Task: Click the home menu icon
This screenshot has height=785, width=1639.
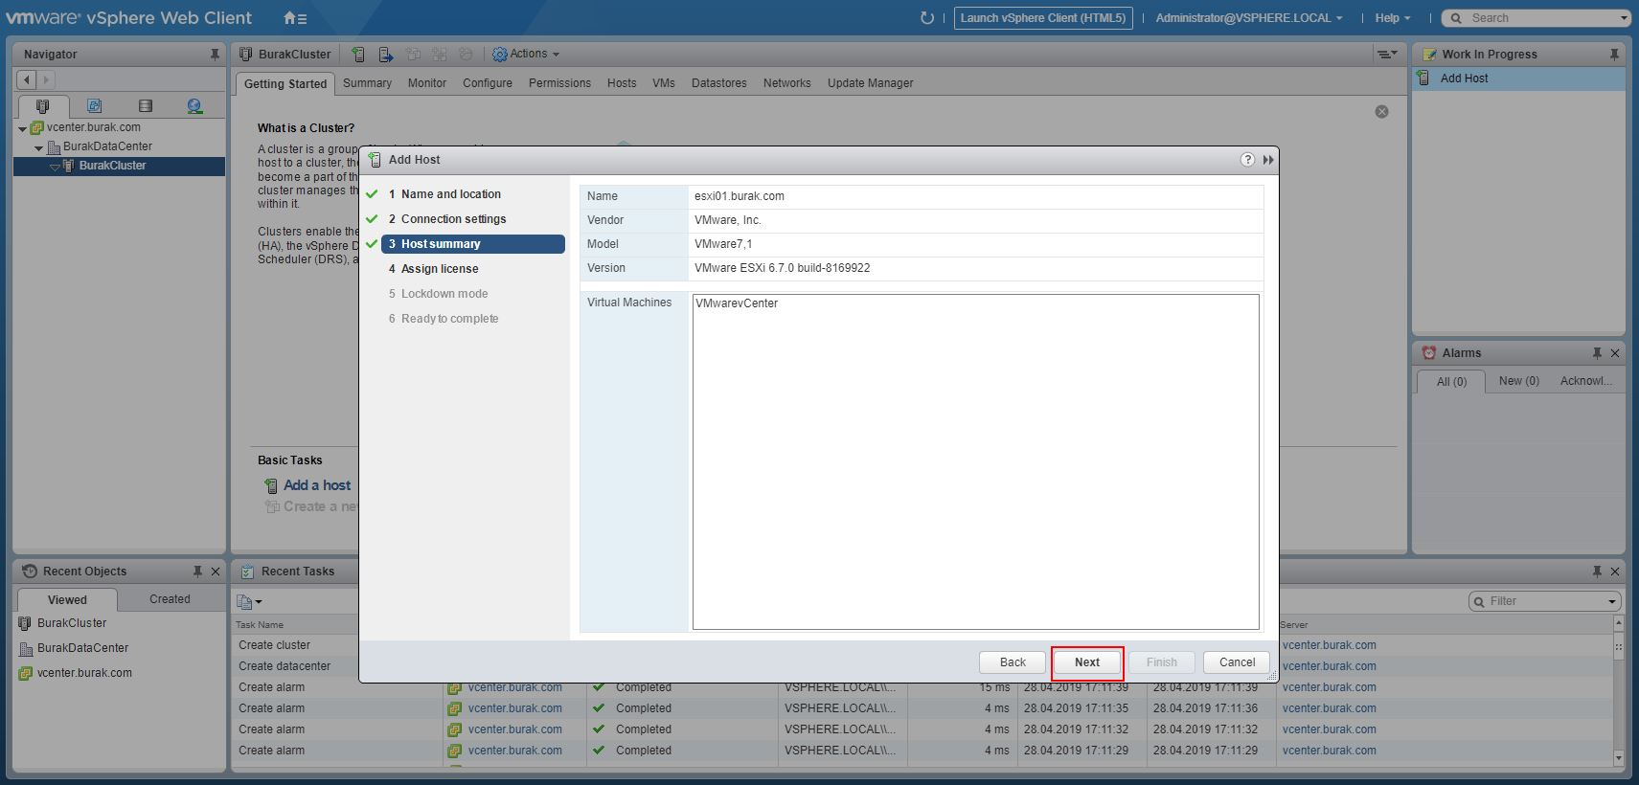Action: pos(295,18)
